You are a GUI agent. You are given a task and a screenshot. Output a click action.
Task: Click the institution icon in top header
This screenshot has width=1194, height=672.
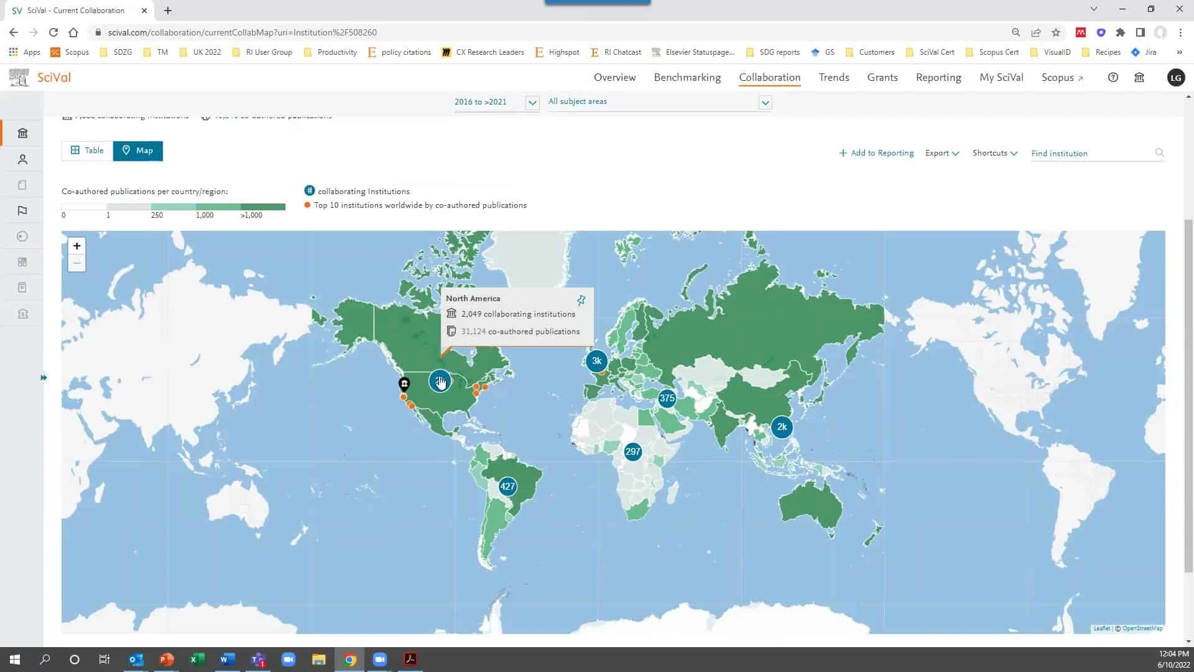[1139, 78]
